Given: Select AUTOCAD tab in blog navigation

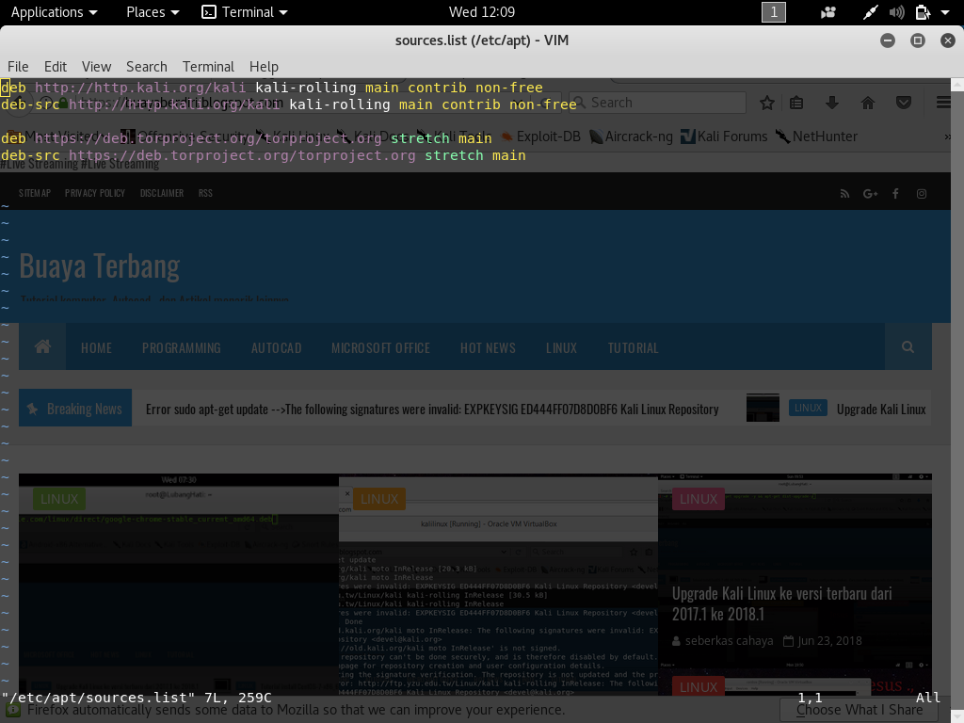Looking at the screenshot, I should 276,348.
